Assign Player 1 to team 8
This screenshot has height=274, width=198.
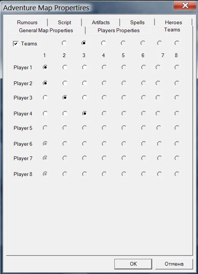pos(177,67)
